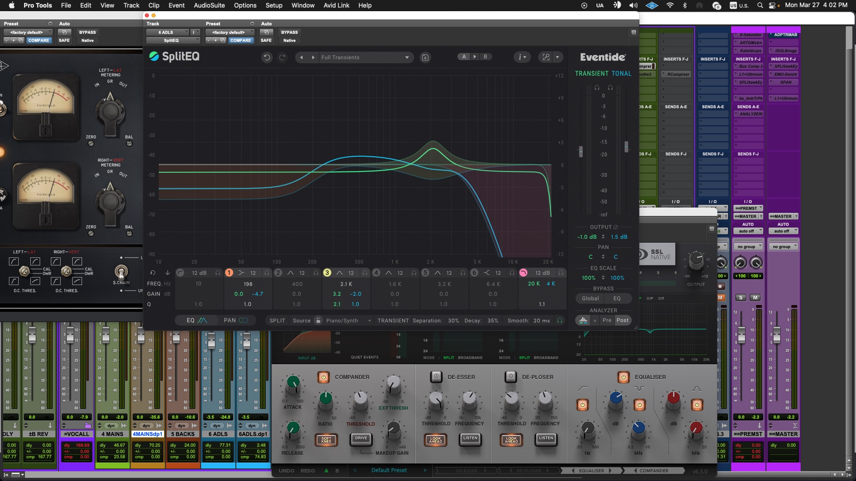Screen dimensions: 856x481
Task: Open Spotlight search in the menu bar
Action: point(760,5)
